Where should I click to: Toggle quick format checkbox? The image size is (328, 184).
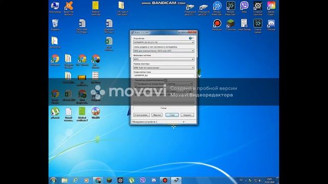[136, 87]
